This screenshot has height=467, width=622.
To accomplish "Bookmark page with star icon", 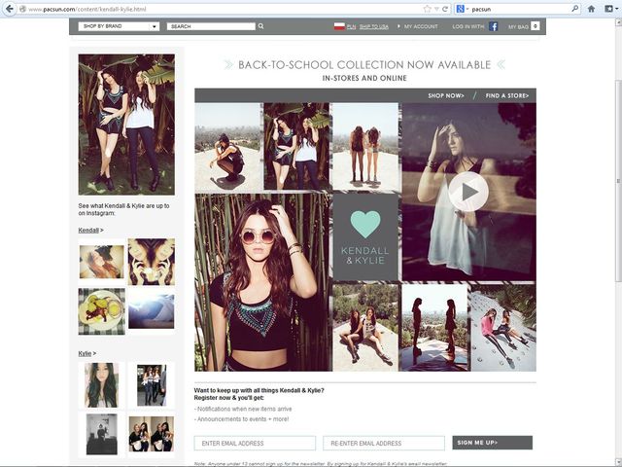I will tap(427, 9).
